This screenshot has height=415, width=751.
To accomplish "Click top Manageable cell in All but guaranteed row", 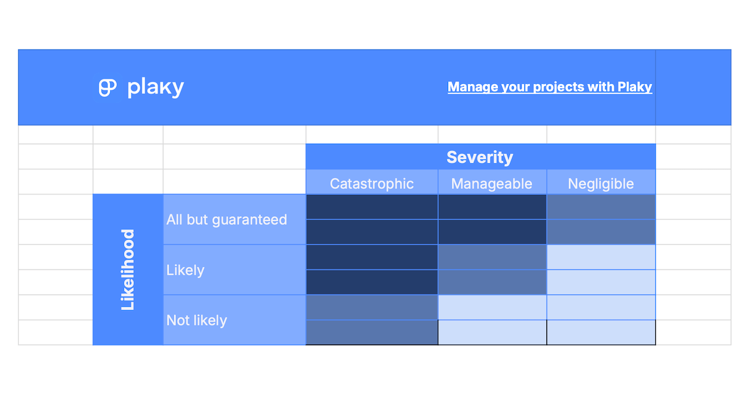I will pos(492,207).
